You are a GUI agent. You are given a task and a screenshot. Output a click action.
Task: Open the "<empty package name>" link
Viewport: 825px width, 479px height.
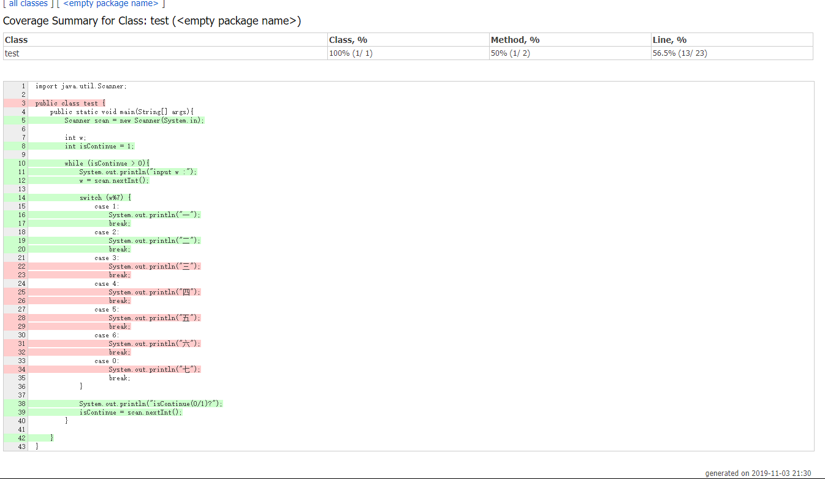(x=111, y=3)
